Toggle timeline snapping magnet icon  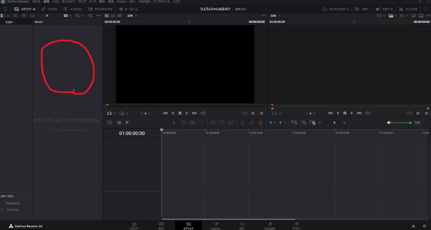click(x=242, y=123)
